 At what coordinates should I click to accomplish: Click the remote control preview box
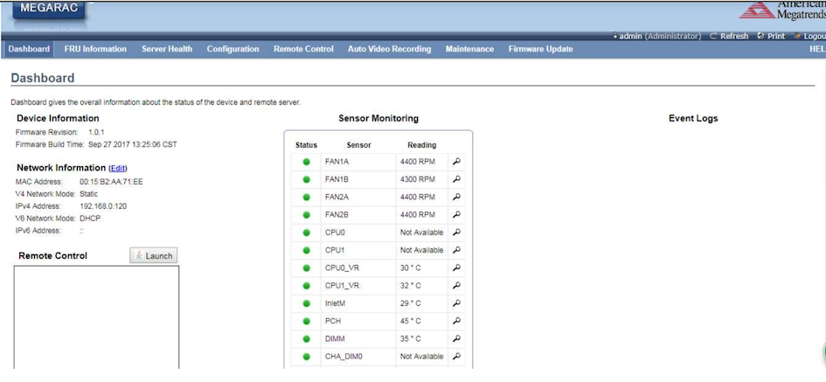pyautogui.click(x=96, y=316)
